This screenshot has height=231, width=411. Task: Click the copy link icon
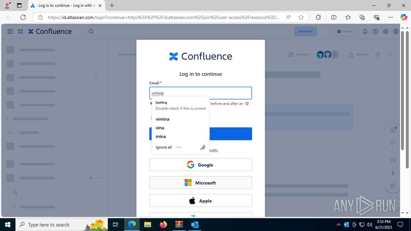tap(378, 55)
